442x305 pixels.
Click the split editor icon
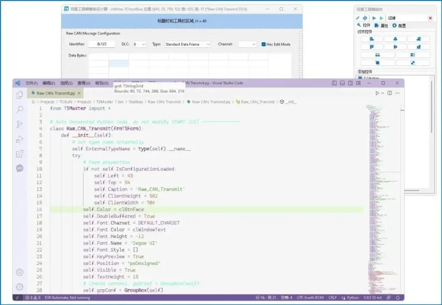389,93
